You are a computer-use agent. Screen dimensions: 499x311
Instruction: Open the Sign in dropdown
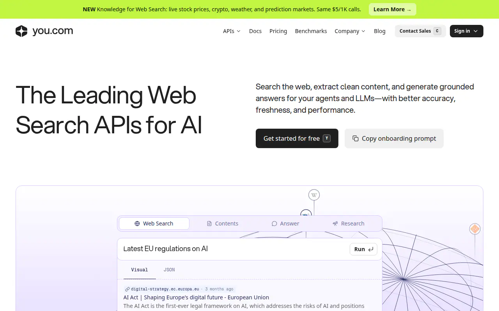466,31
